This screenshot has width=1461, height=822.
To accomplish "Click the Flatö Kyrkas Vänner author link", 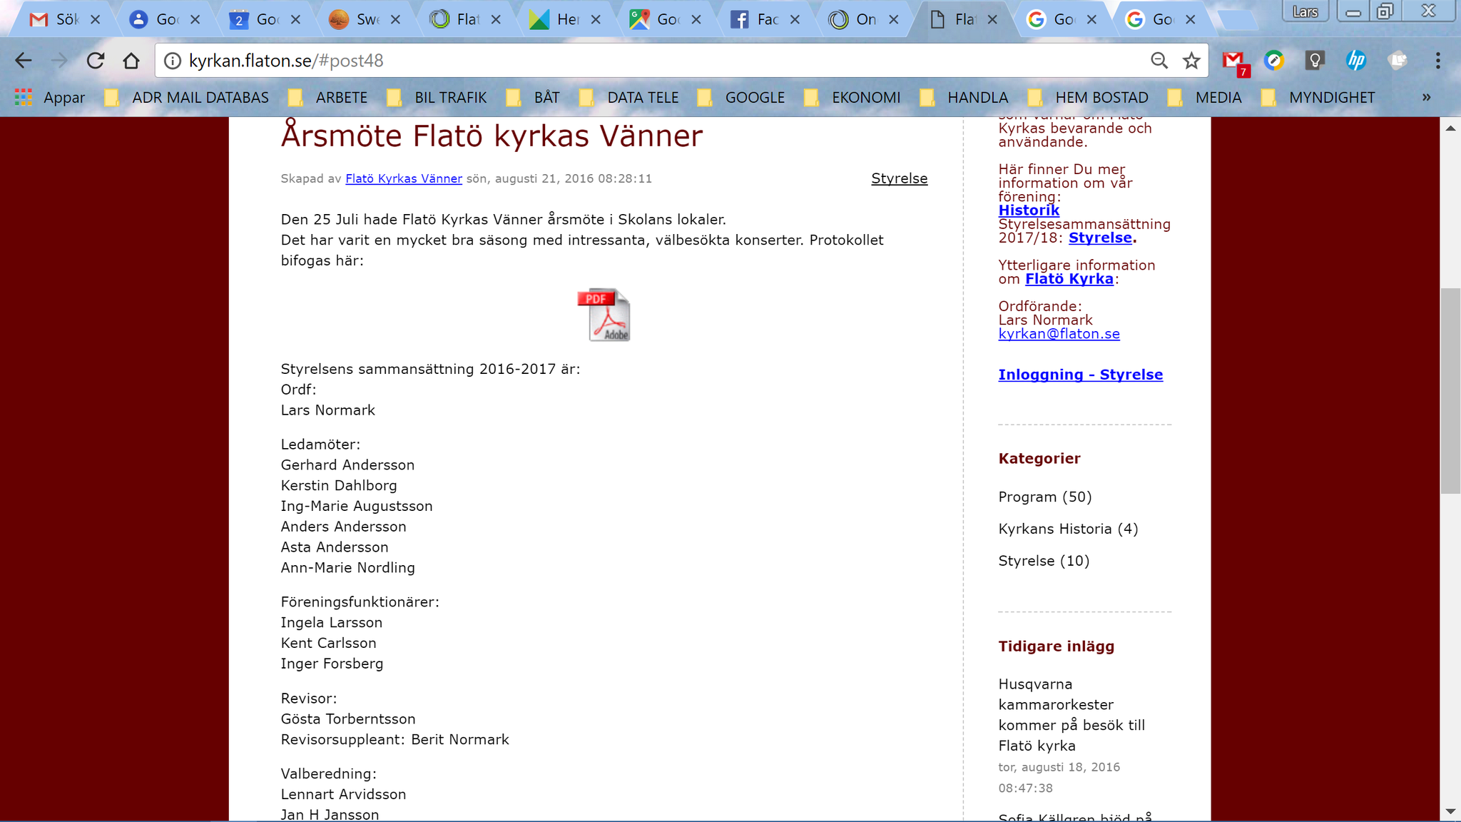I will click(404, 179).
